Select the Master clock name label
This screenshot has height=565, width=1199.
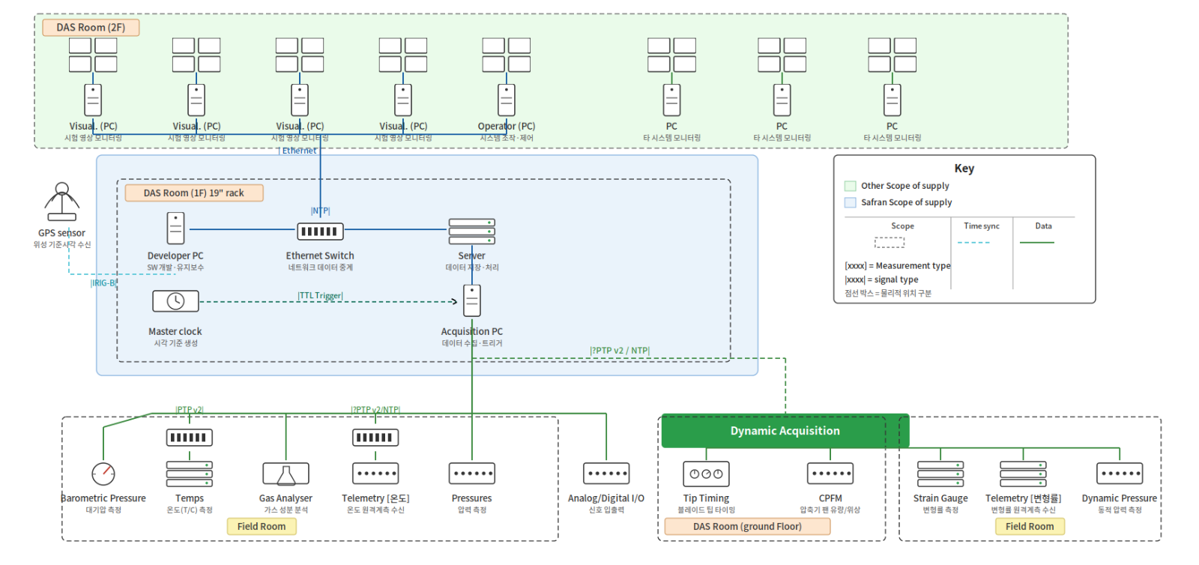[175, 331]
